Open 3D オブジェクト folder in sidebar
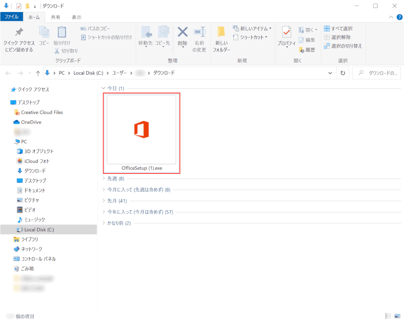This screenshot has height=321, width=404. click(35, 151)
